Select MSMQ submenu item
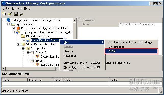The height and width of the screenshot is (95, 164). [x=131, y=51]
